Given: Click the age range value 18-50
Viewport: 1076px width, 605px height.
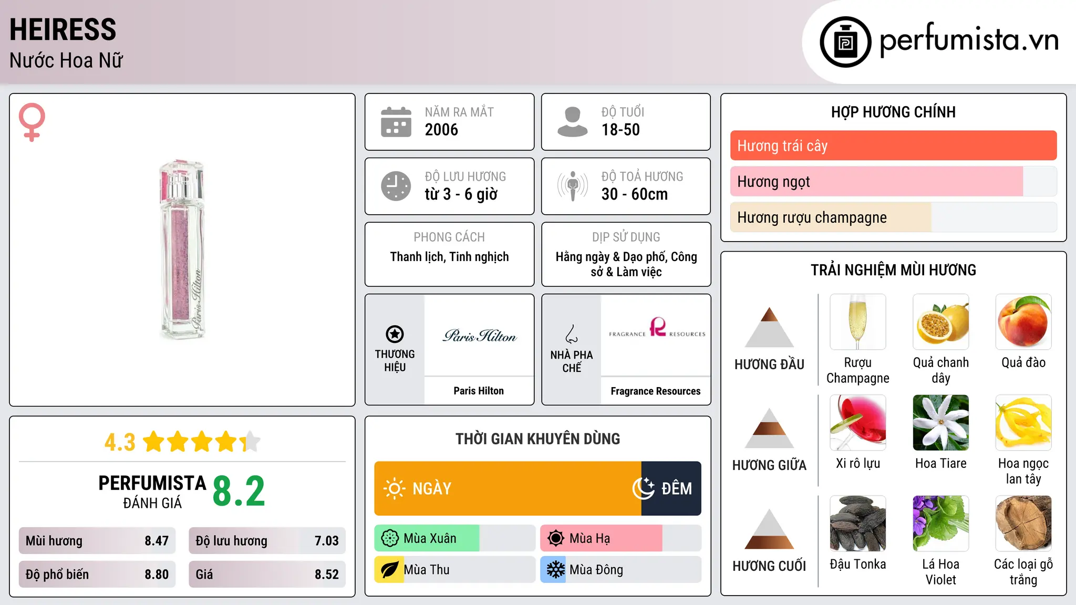Looking at the screenshot, I should (x=620, y=130).
